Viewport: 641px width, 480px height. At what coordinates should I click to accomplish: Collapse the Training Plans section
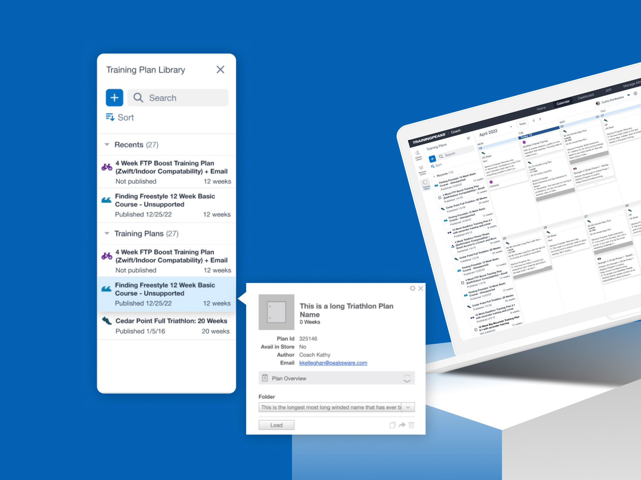coord(107,233)
